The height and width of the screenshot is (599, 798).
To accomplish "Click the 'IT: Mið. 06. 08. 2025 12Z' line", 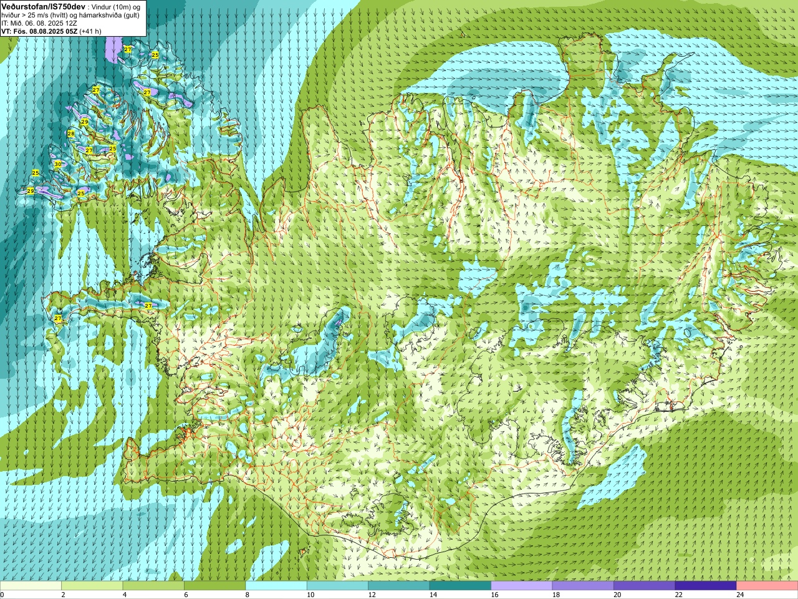I will pos(39,23).
